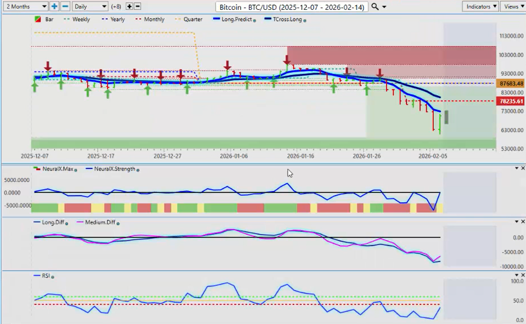Click the Bar chart type legend icon
This screenshot has height=324, width=526.
tap(37, 19)
